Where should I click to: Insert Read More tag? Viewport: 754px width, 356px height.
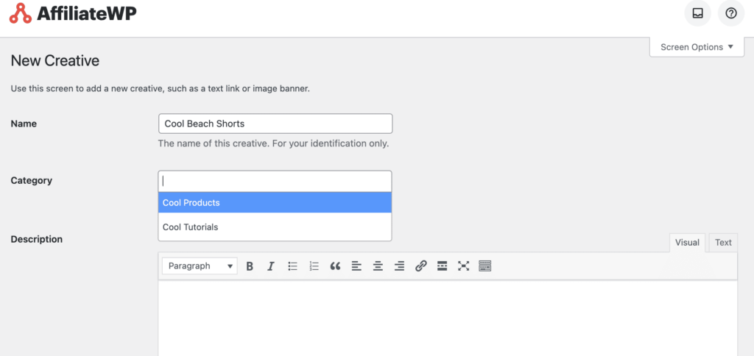pos(443,266)
